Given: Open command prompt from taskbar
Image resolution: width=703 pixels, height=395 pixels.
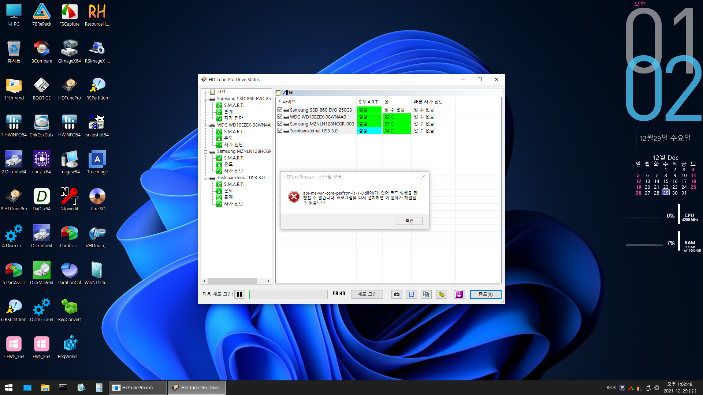Looking at the screenshot, I should click(x=63, y=388).
